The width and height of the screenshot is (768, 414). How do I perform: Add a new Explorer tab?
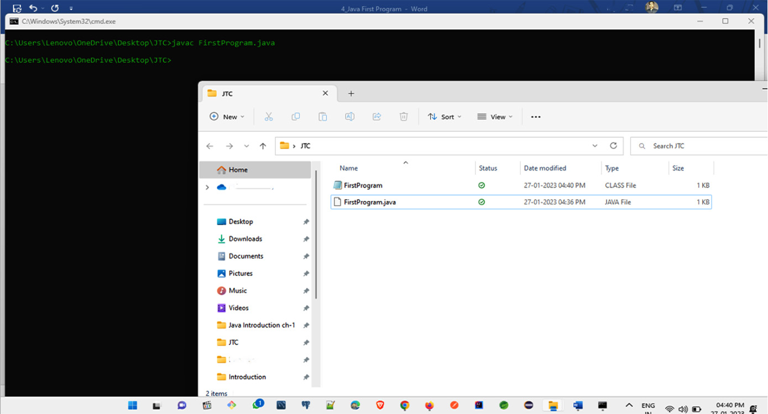[351, 94]
